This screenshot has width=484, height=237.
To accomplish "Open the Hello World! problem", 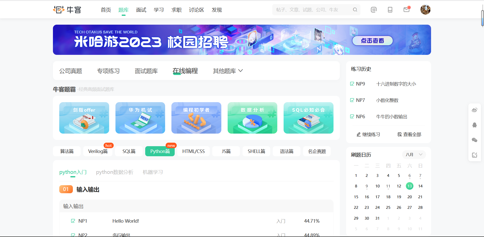I will tap(126, 221).
